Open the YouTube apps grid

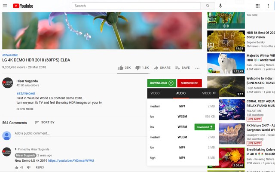tap(257, 6)
